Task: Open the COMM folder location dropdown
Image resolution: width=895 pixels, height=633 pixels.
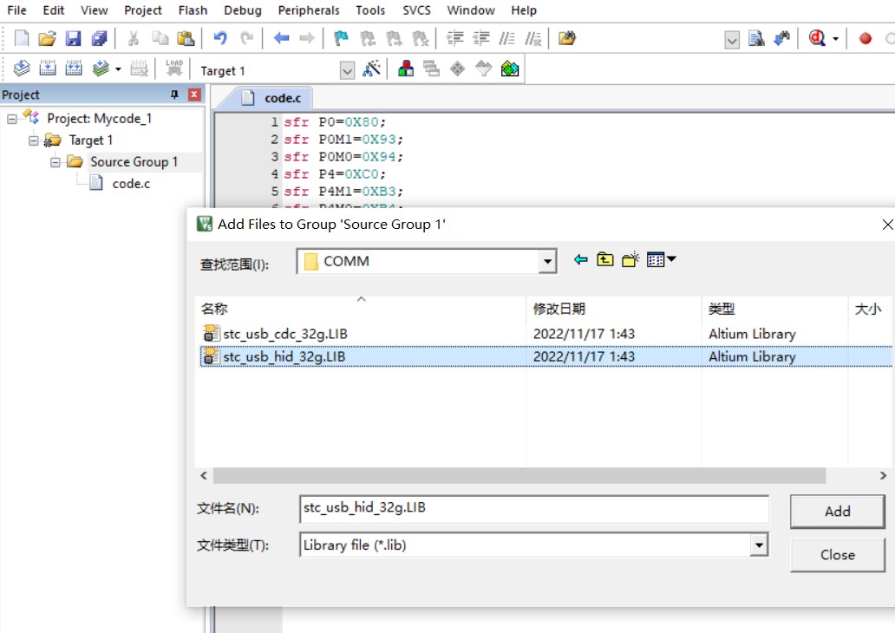Action: 547,261
